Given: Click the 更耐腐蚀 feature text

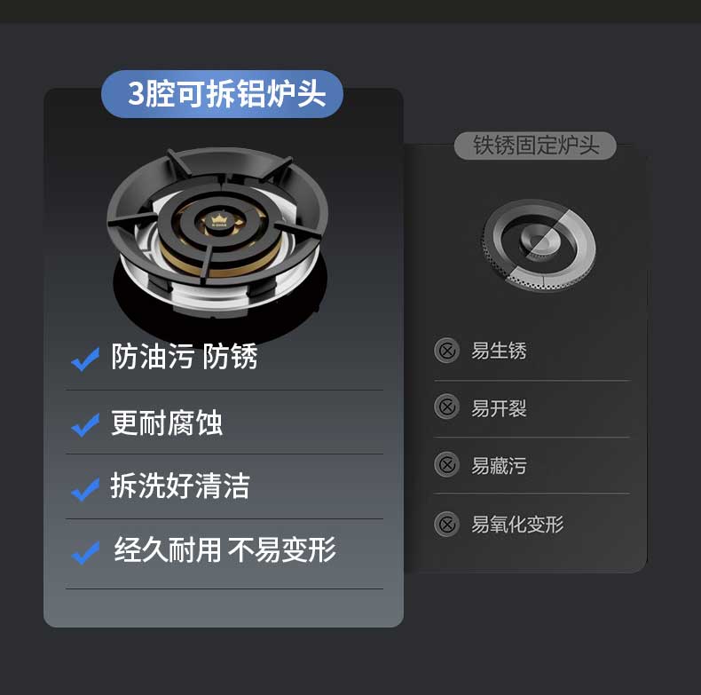Looking at the screenshot, I should (166, 423).
